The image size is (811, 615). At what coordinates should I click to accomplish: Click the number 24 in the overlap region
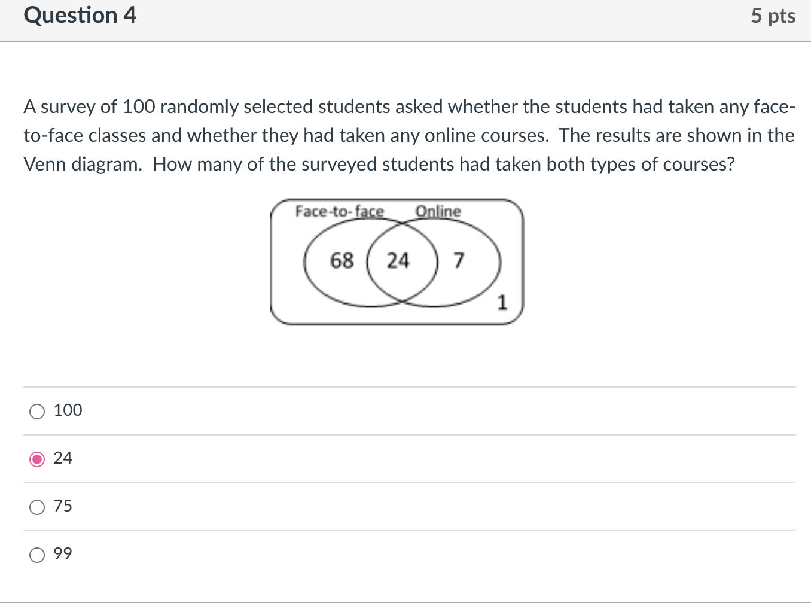pyautogui.click(x=398, y=261)
